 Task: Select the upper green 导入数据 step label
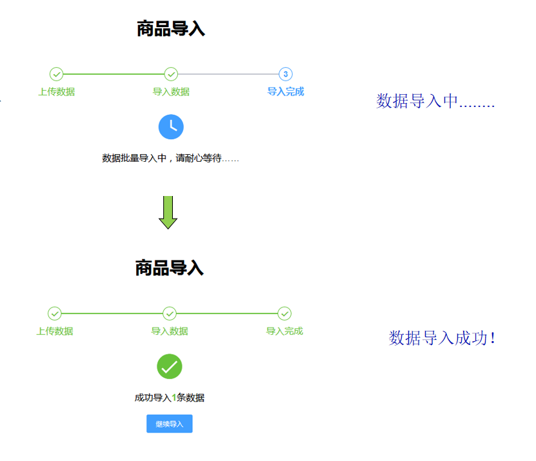(171, 92)
